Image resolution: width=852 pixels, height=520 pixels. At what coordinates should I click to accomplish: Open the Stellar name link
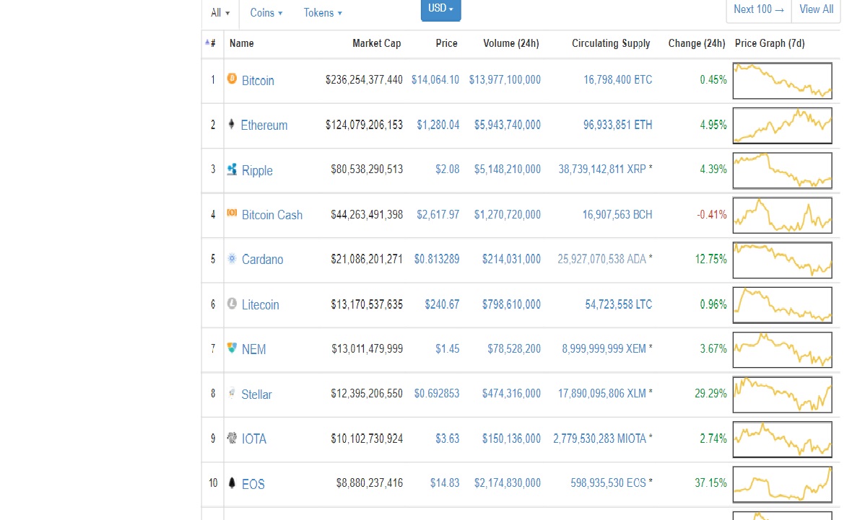[256, 395]
